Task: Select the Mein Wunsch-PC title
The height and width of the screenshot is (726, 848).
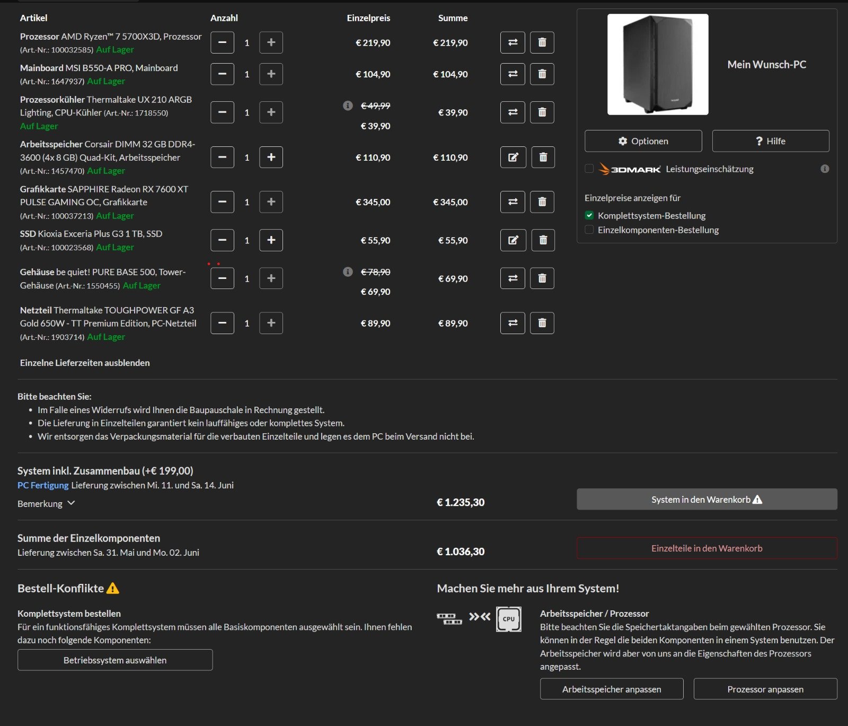Action: pos(767,65)
